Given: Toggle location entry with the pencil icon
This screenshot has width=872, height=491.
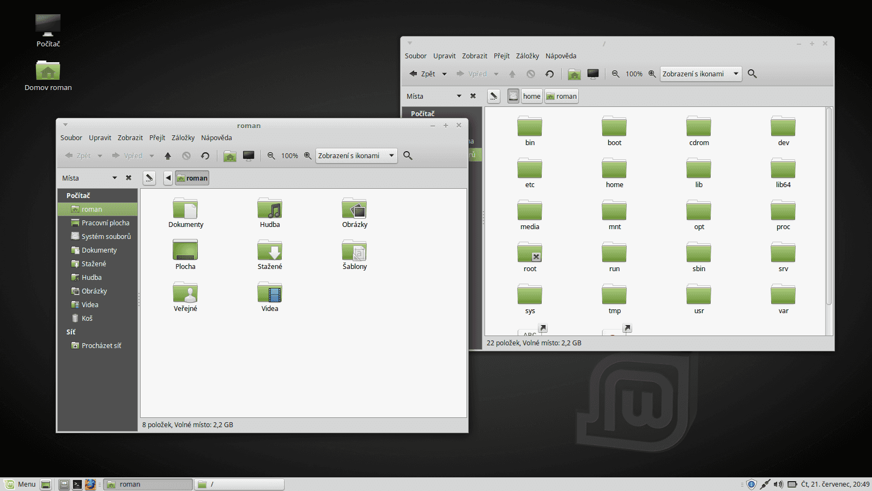Looking at the screenshot, I should point(149,178).
